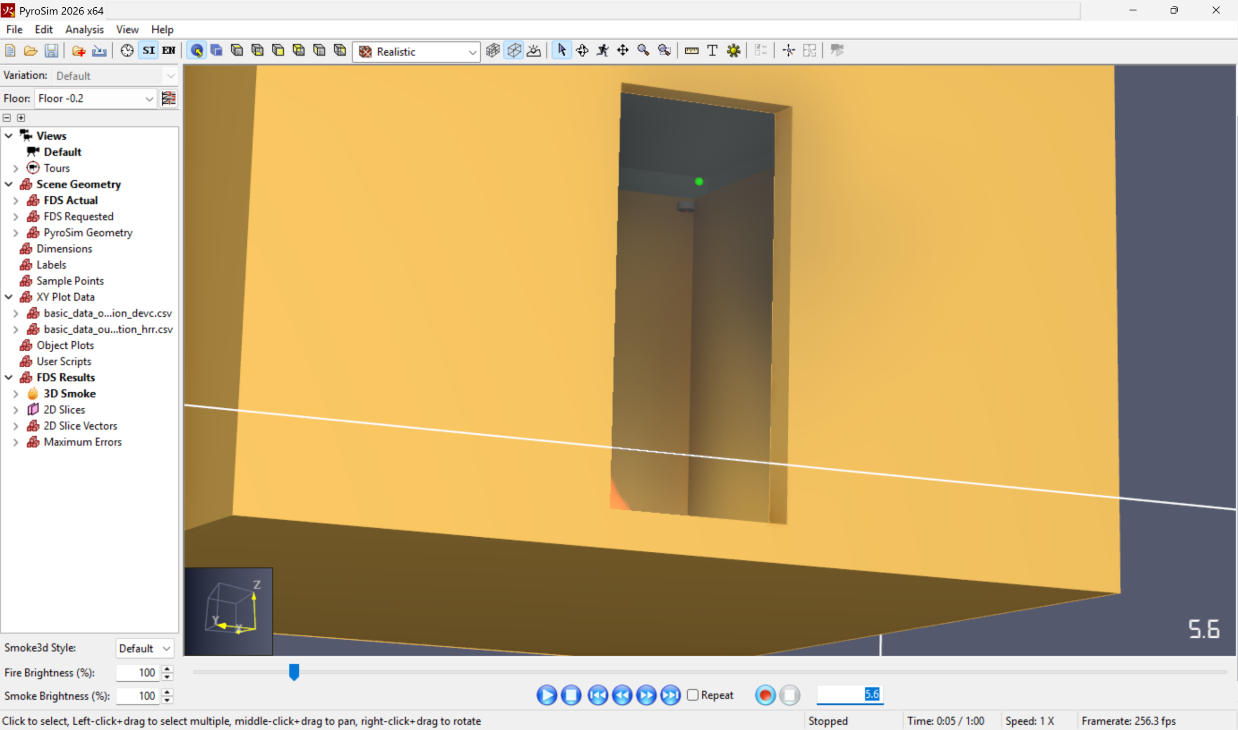Switch to EN units
1238x730 pixels.
pyautogui.click(x=169, y=51)
